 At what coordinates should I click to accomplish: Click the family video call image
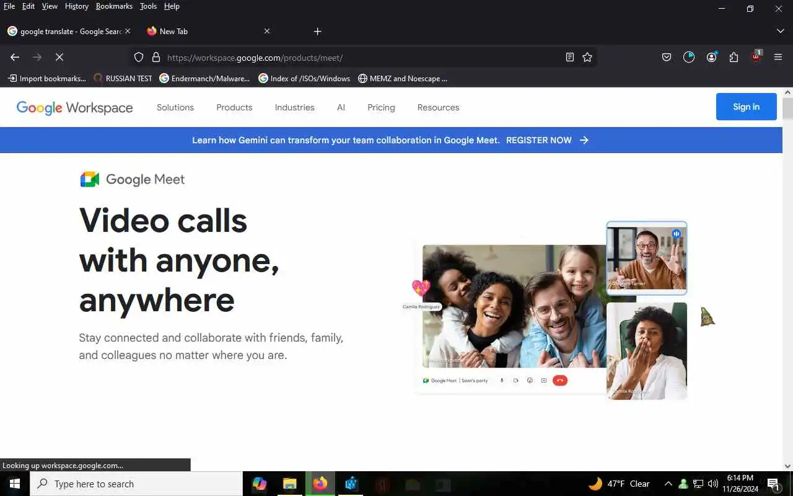coord(514,306)
